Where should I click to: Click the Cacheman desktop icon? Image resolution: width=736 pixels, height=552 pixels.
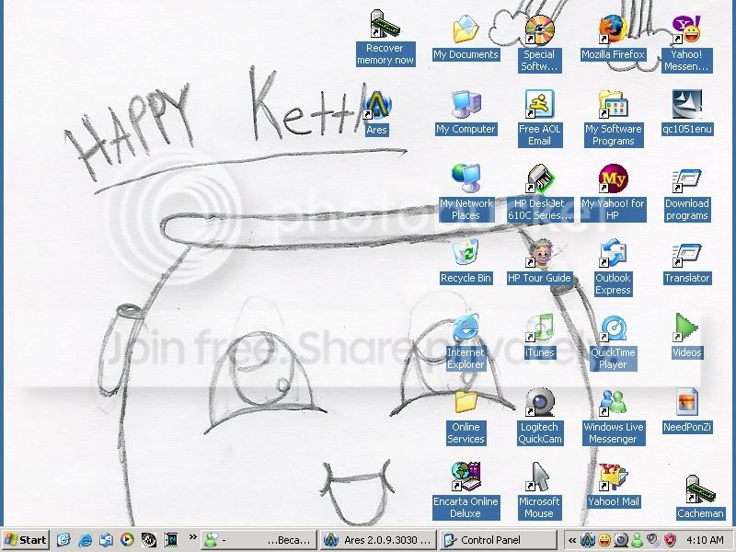(699, 489)
